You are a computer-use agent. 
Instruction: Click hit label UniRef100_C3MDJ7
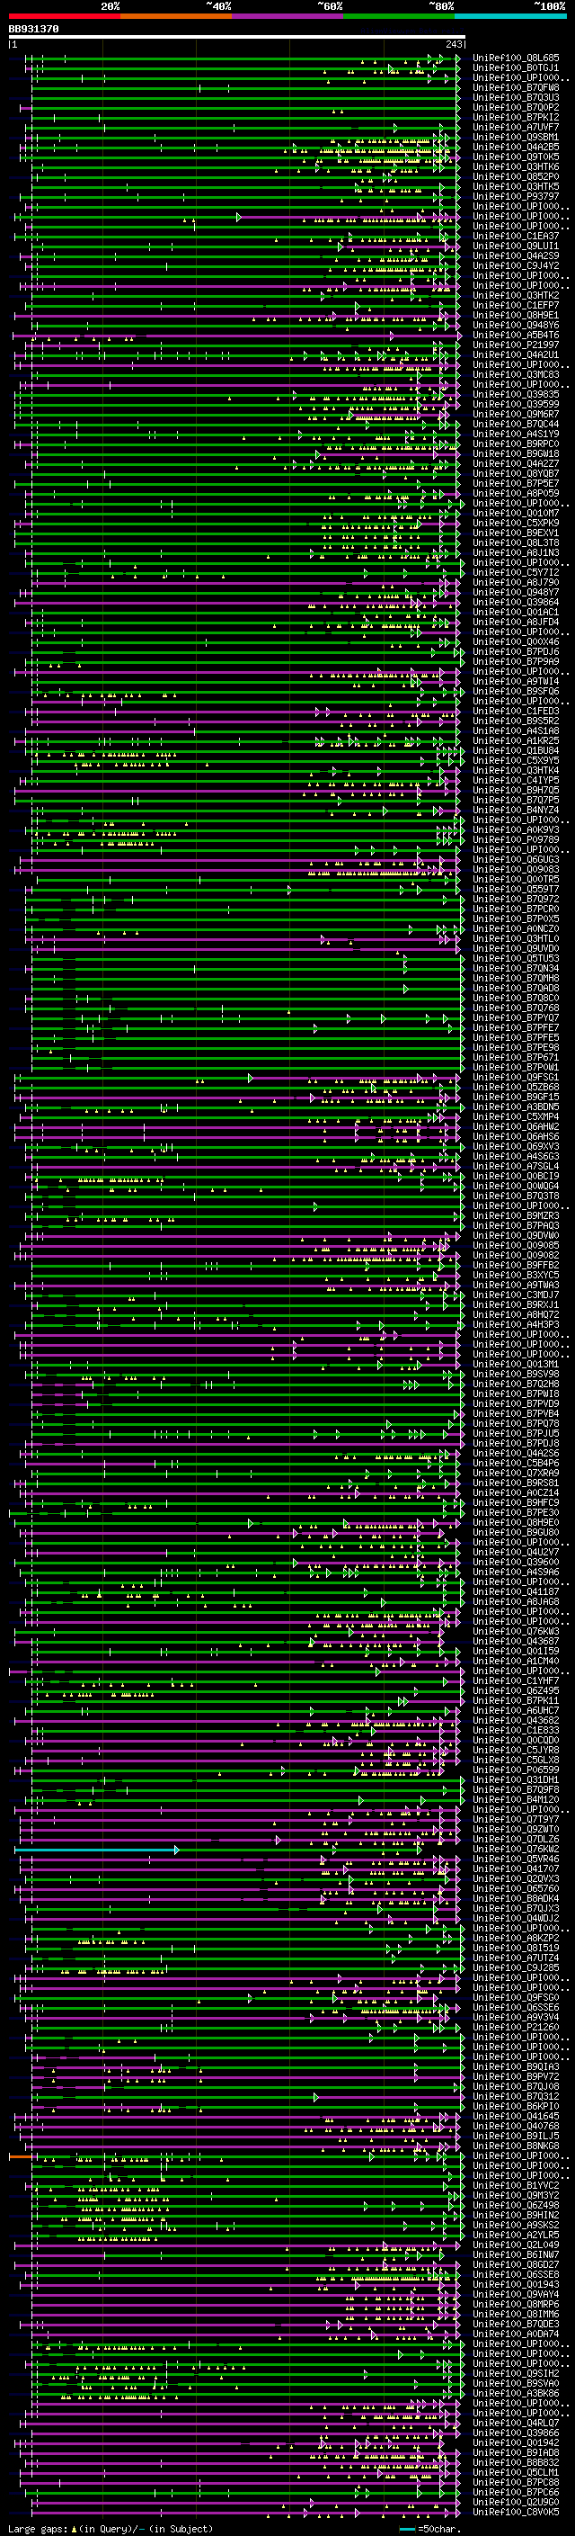516,1295
